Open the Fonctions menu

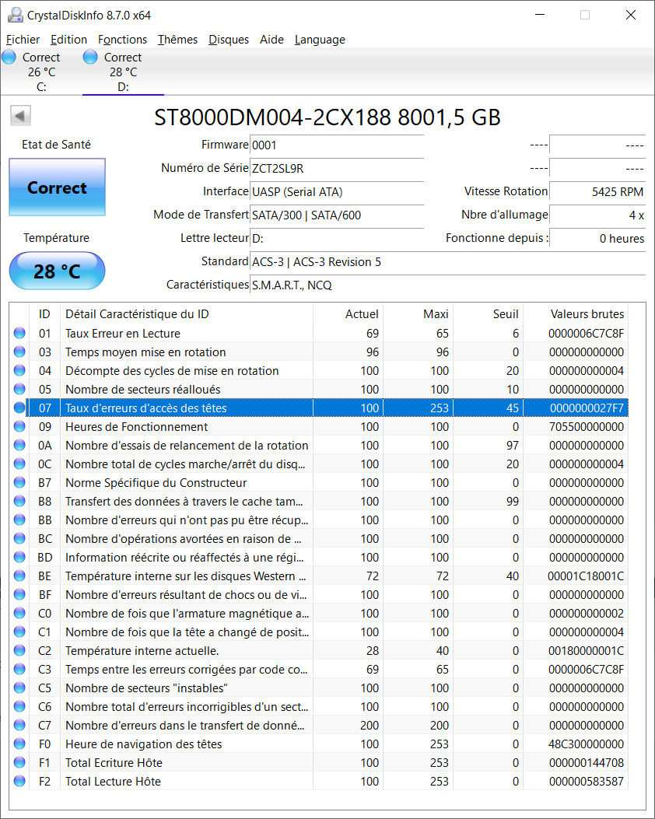123,40
